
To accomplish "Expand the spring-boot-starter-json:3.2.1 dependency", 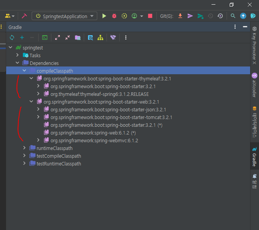I will [38, 109].
